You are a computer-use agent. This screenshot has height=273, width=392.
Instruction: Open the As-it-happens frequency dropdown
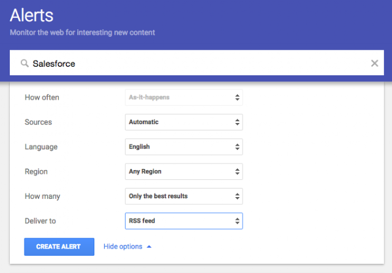pos(184,97)
